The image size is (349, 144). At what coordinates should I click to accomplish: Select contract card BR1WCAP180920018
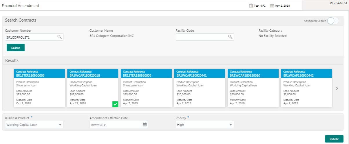93,88
